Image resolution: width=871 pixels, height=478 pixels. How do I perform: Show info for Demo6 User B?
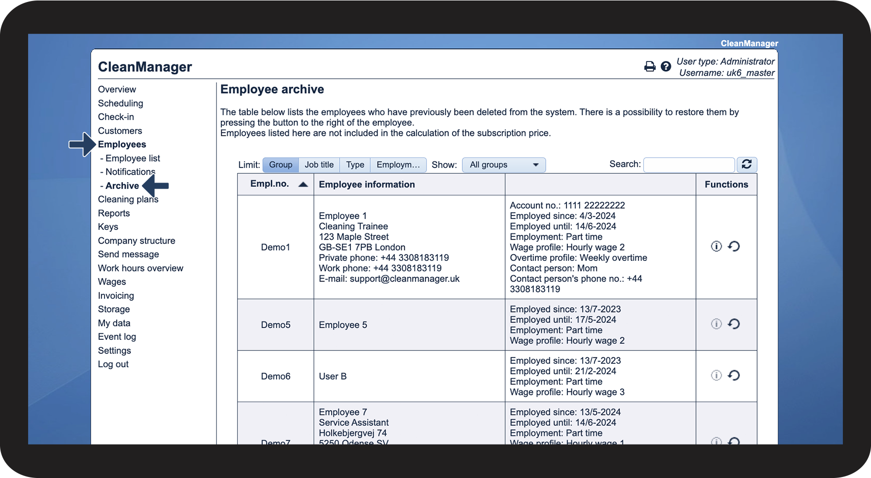(x=716, y=376)
